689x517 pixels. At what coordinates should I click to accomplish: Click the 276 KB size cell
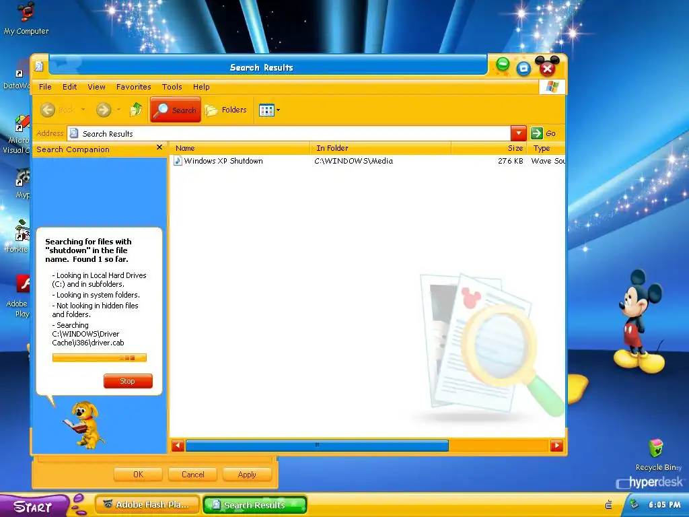pos(511,161)
